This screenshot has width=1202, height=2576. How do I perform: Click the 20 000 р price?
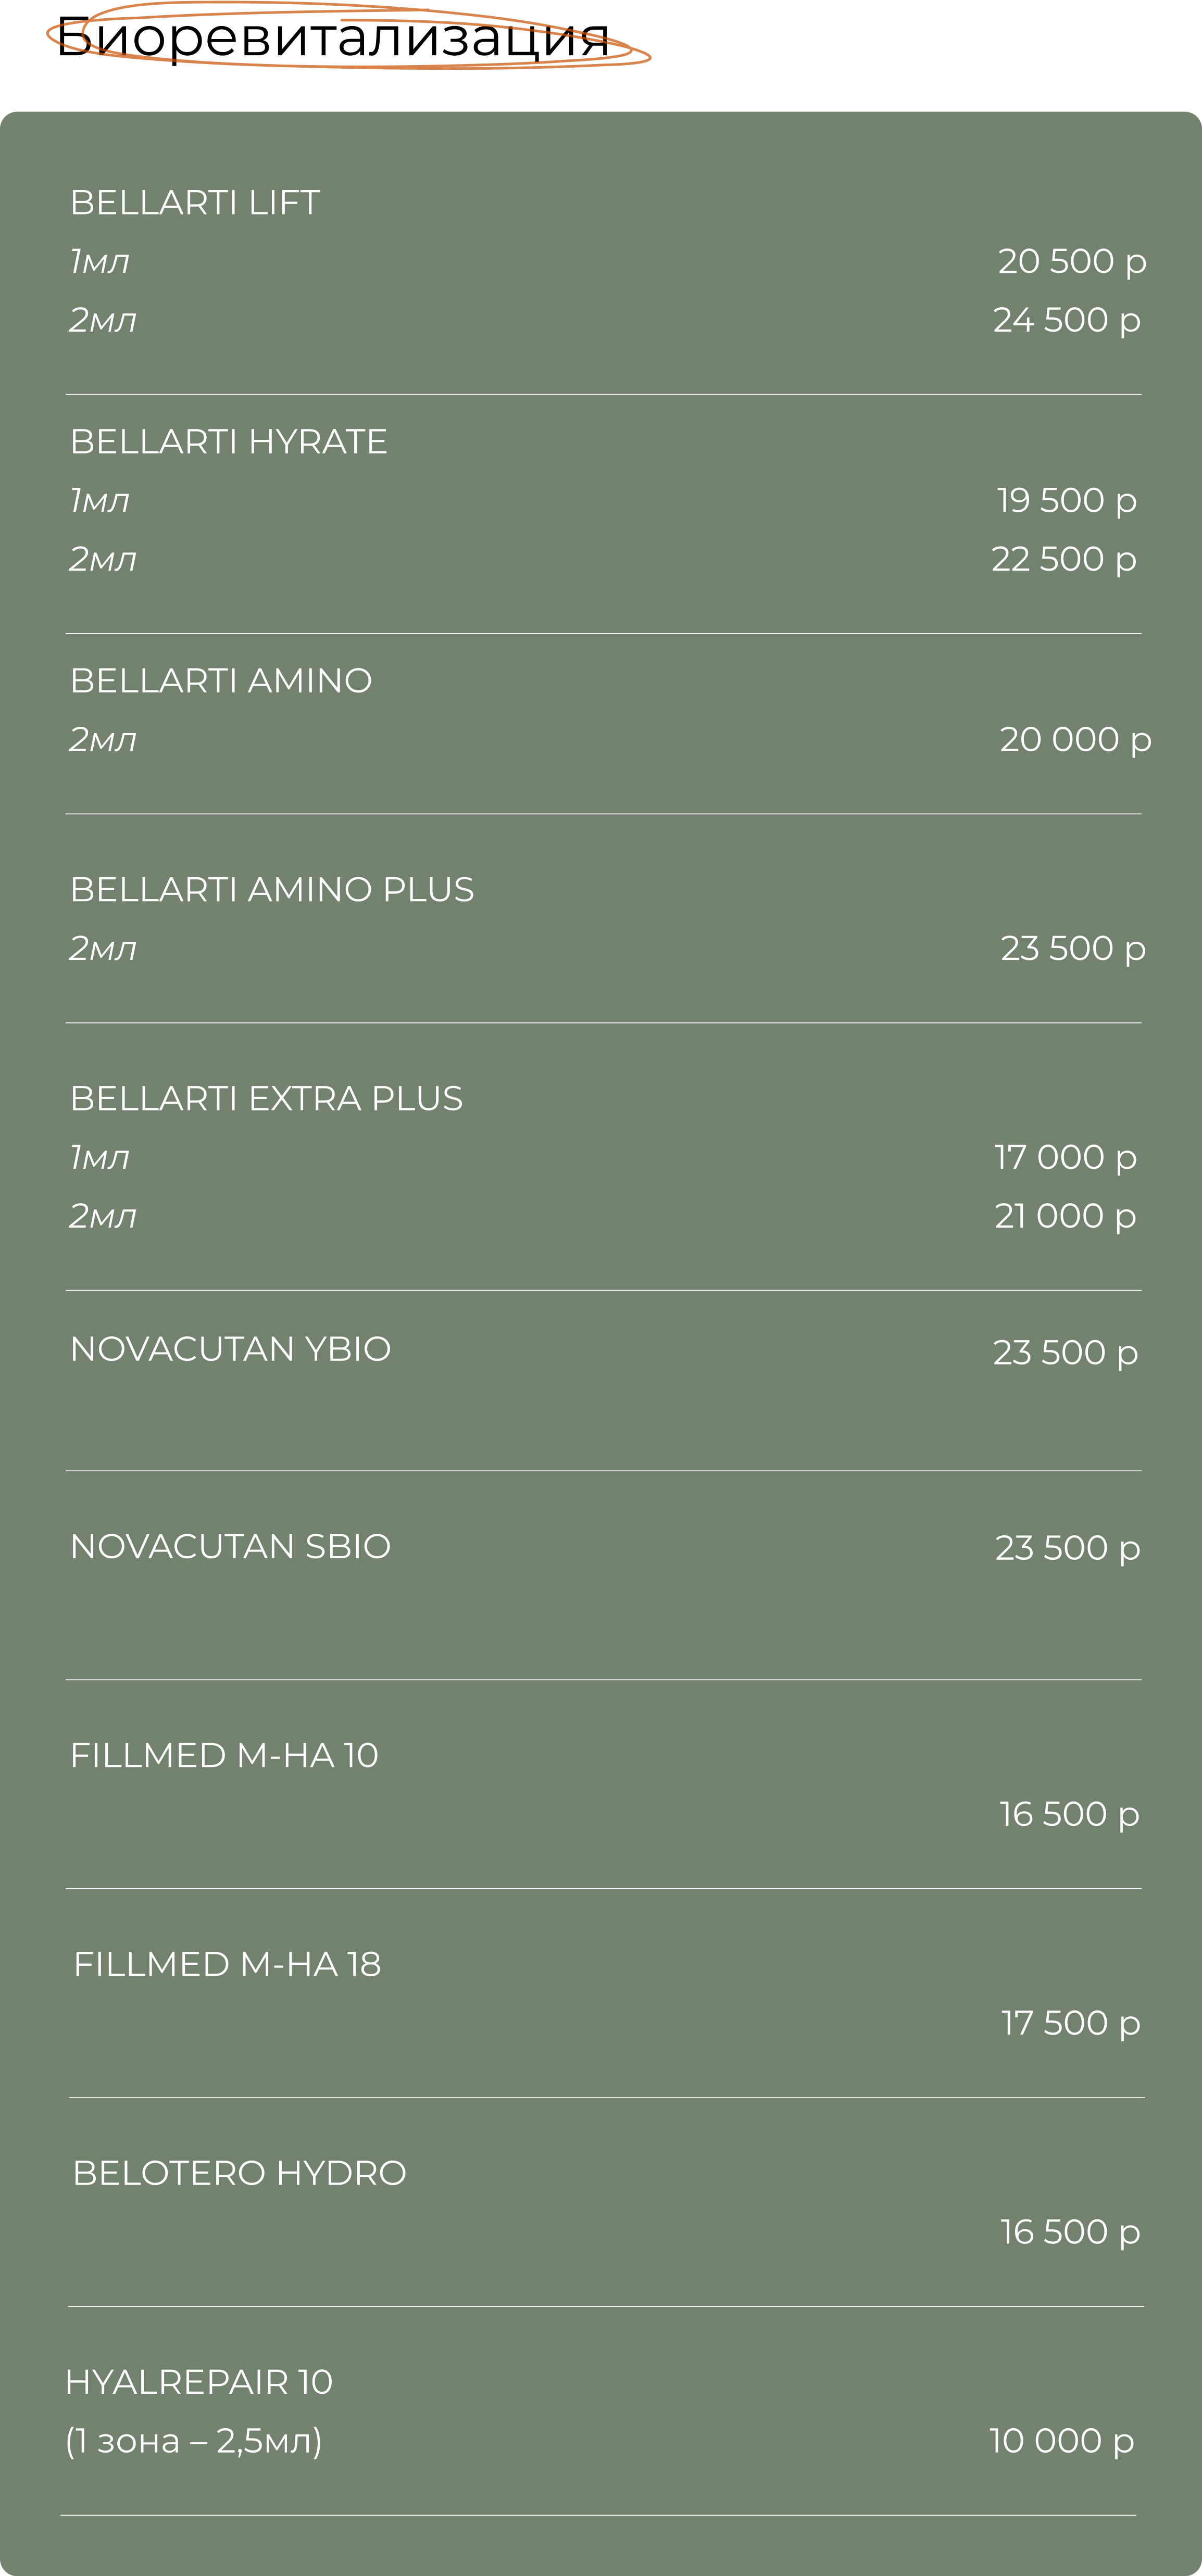pos(1076,740)
